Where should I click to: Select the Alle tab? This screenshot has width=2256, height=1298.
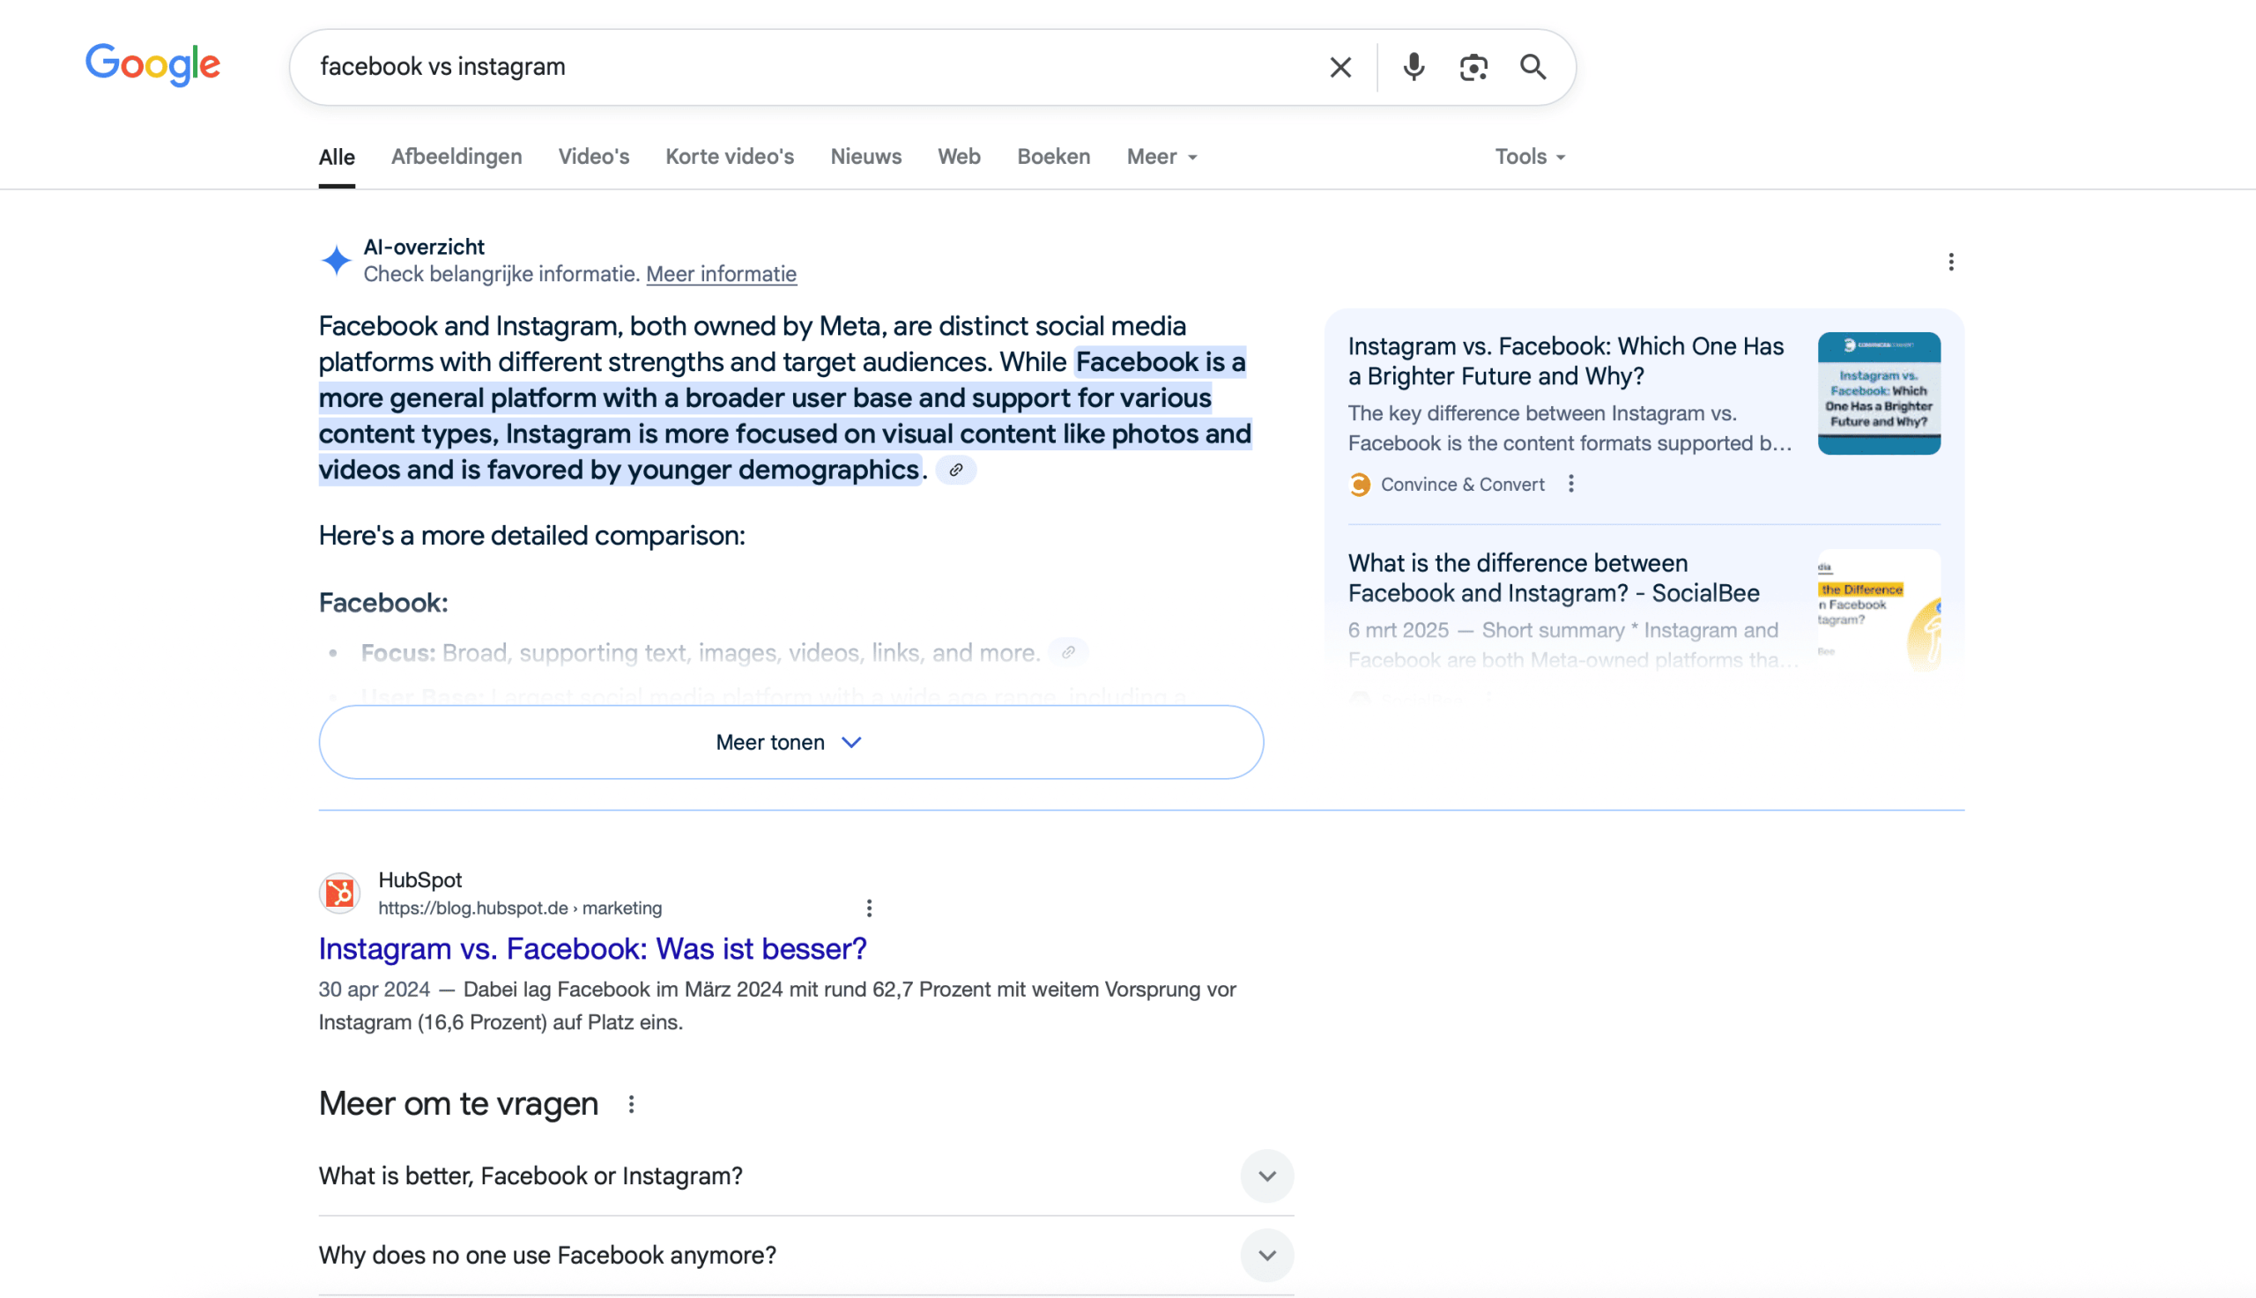coord(337,157)
